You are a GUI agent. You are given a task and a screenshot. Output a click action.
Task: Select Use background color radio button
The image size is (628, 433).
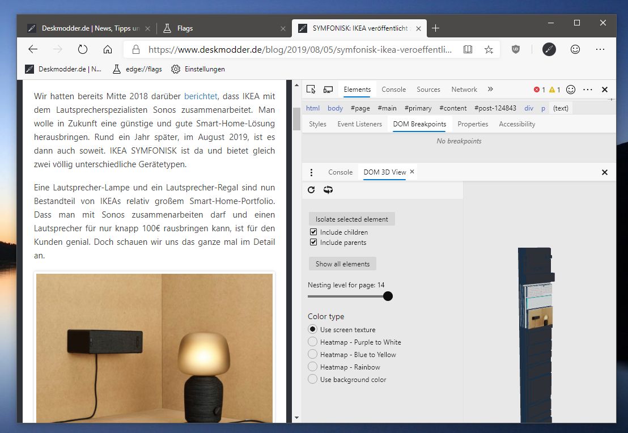click(x=312, y=379)
